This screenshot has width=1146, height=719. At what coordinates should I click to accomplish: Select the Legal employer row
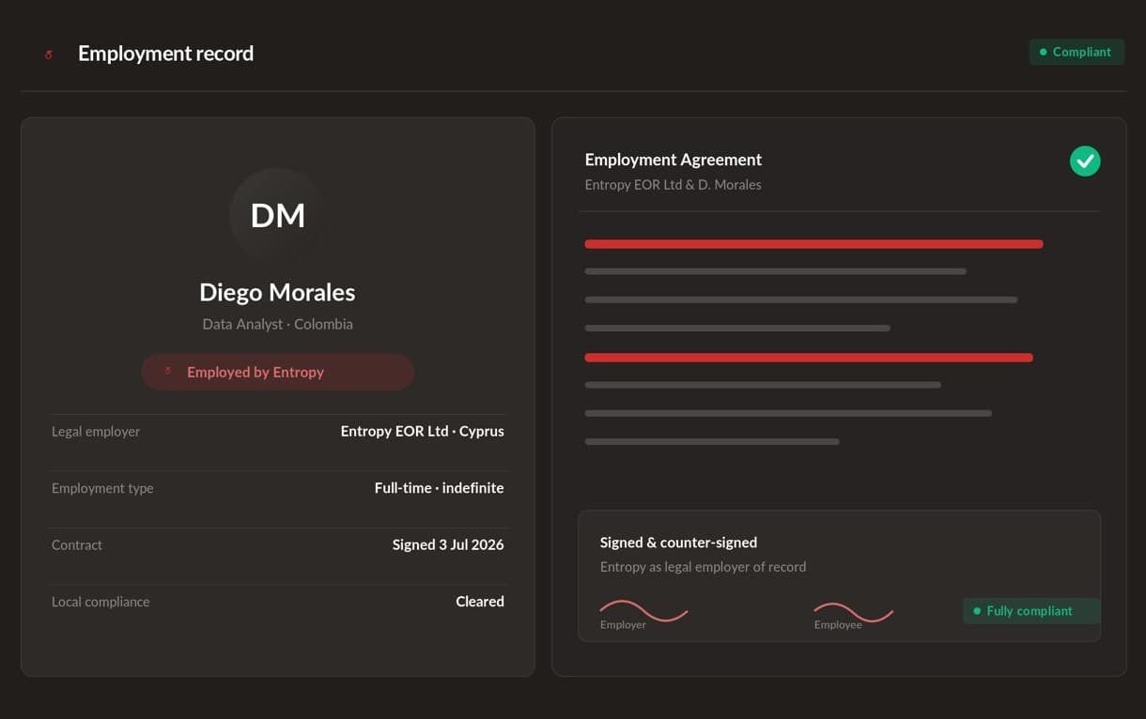(278, 432)
